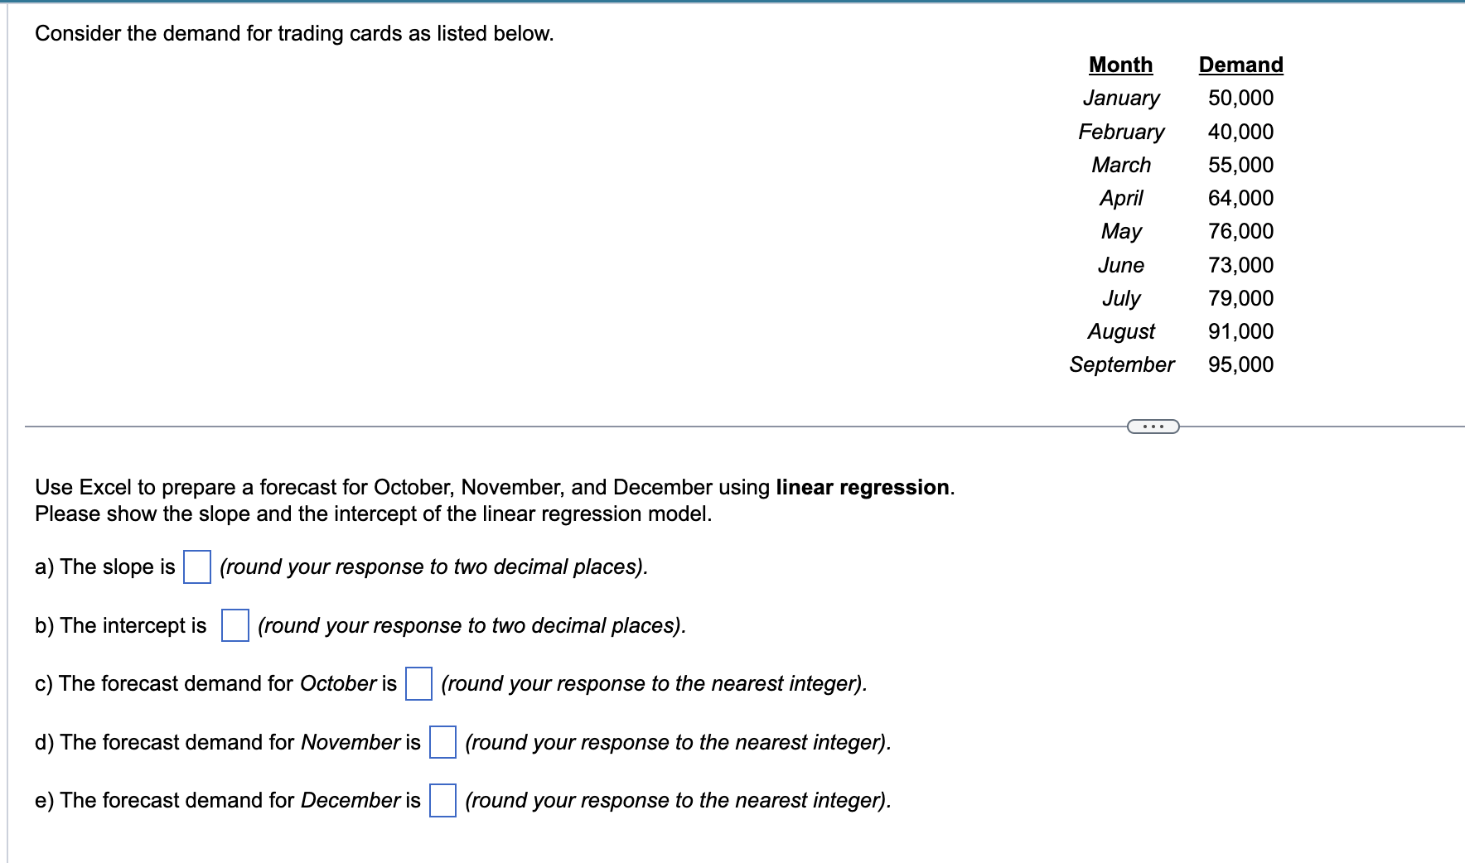Click the part a) slope label
1465x863 pixels.
(105, 567)
